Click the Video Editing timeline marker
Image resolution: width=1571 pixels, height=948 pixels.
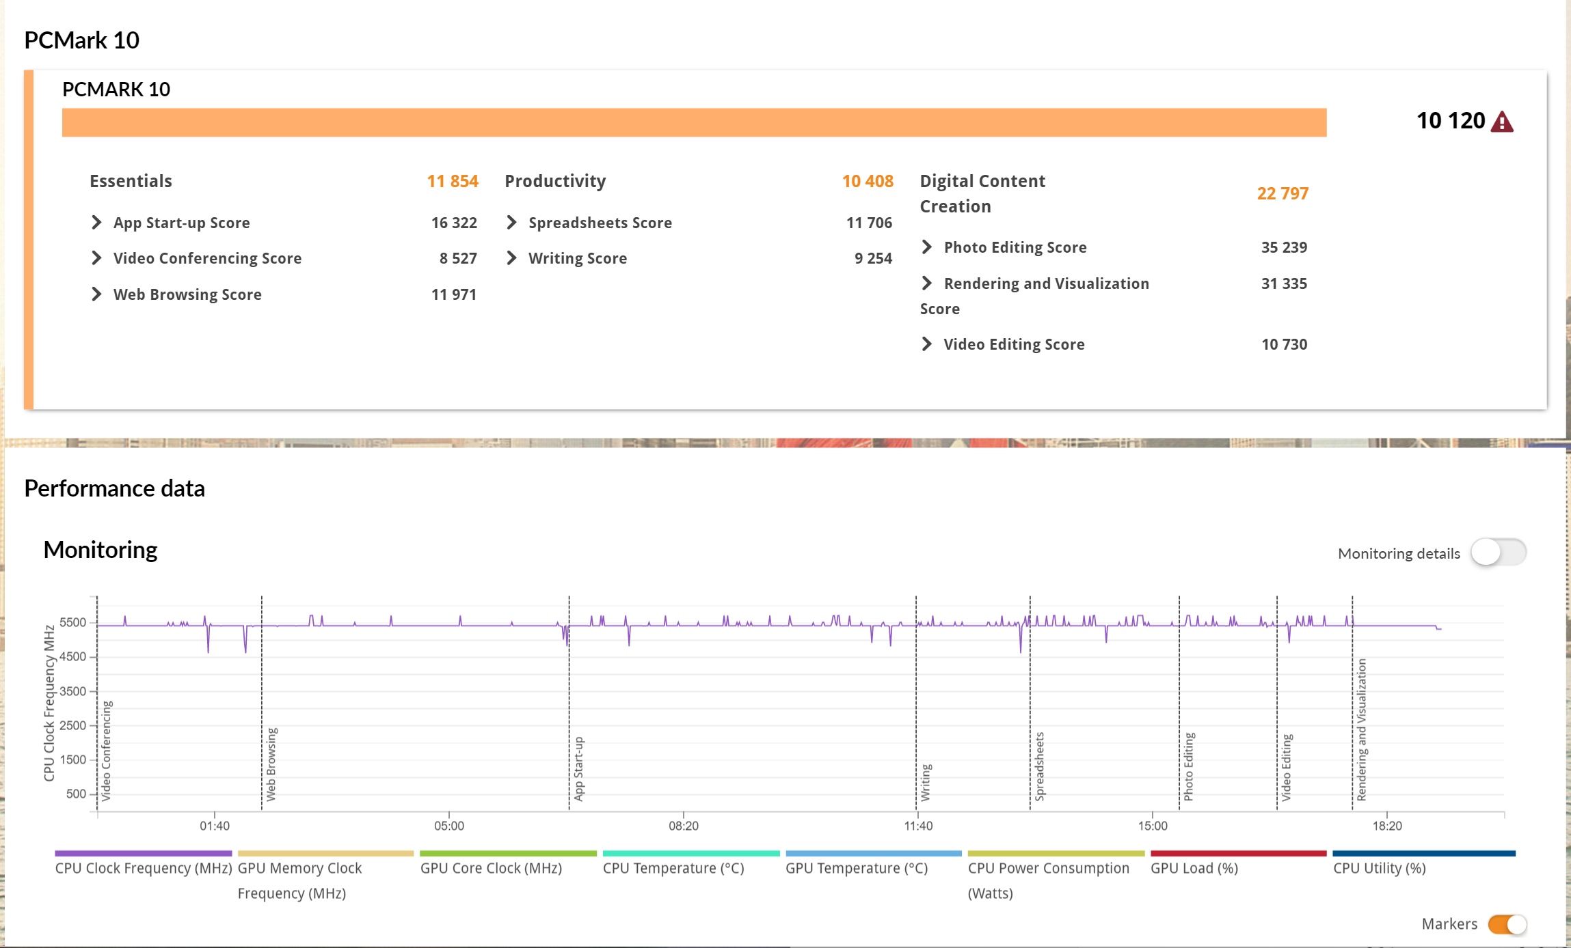(1287, 768)
